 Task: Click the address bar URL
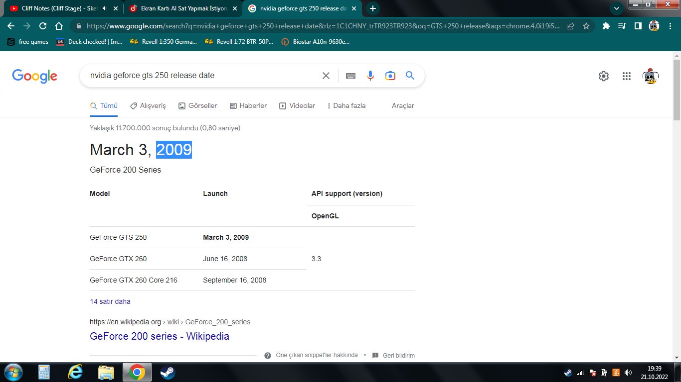pyautogui.click(x=323, y=26)
